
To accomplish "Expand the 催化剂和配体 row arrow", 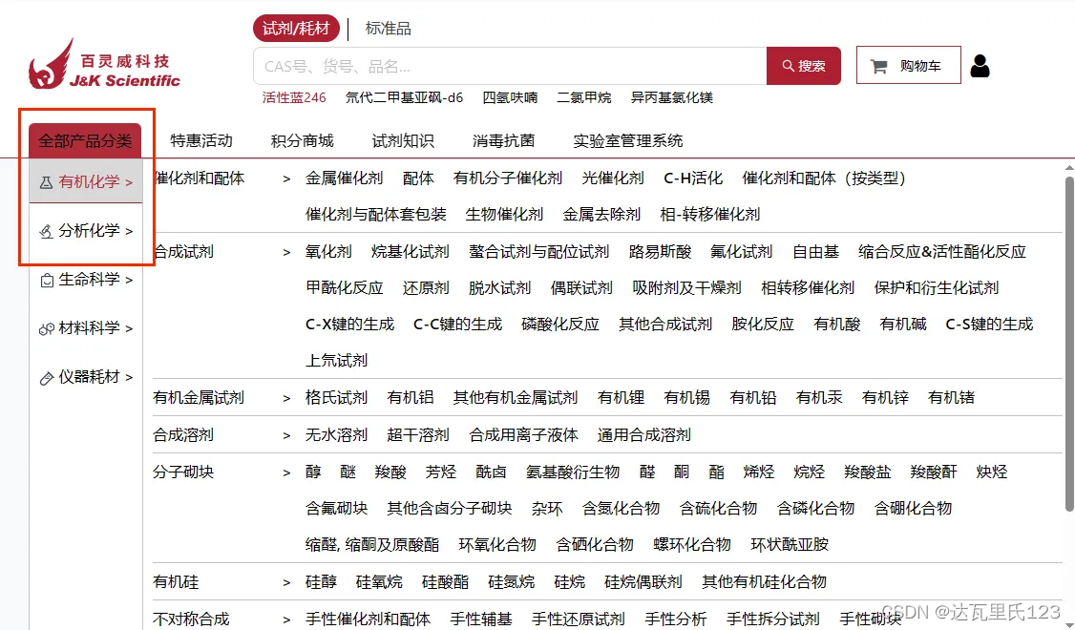I will [x=286, y=179].
